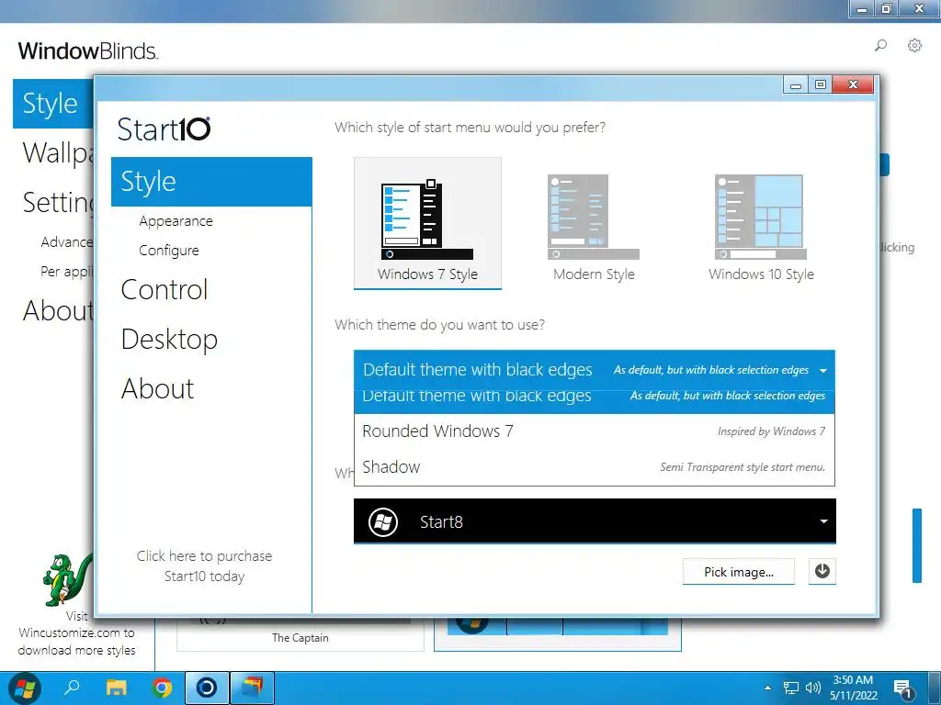The image size is (941, 705).
Task: Open File Explorer from the taskbar
Action: [x=116, y=688]
